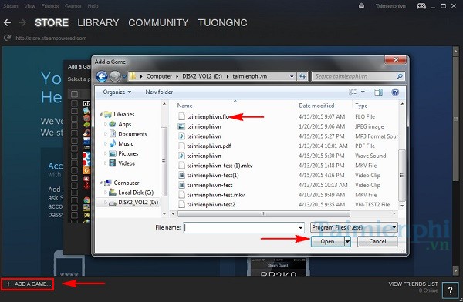
Task: Click the Cancel button
Action: click(377, 242)
